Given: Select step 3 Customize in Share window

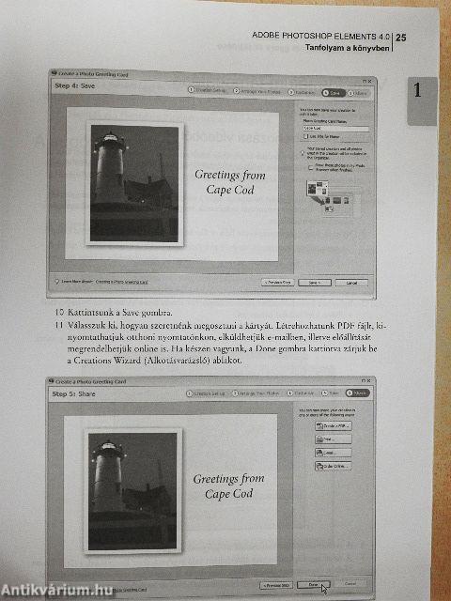Looking at the screenshot, I should 301,393.
